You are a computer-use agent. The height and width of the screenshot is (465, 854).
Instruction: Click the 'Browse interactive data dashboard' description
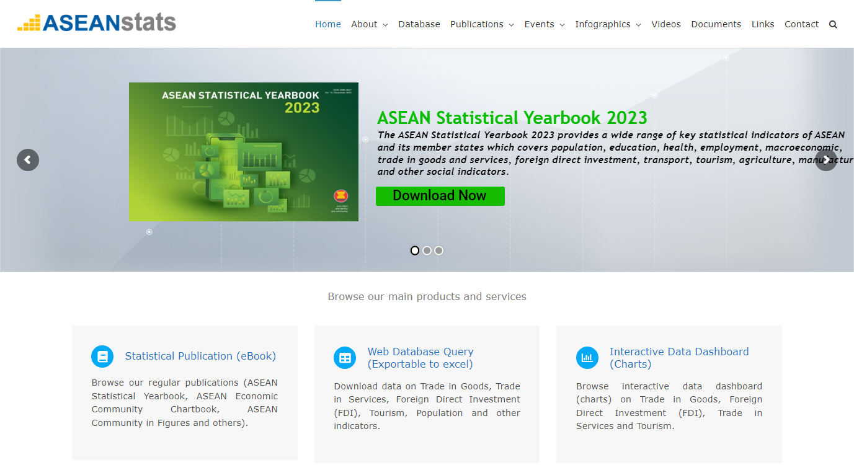669,406
